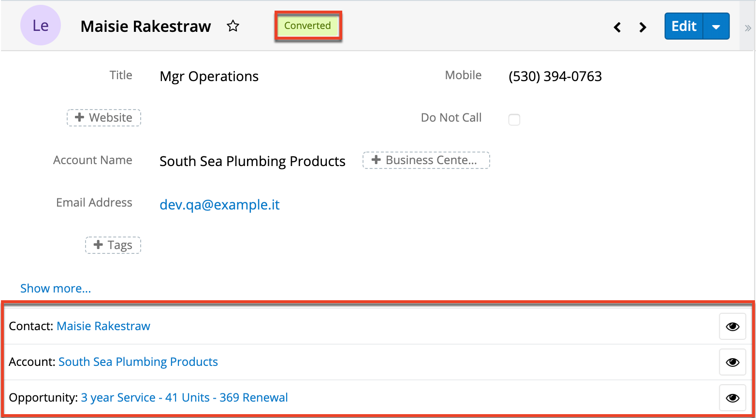Preview the Account record with eye icon

(732, 362)
